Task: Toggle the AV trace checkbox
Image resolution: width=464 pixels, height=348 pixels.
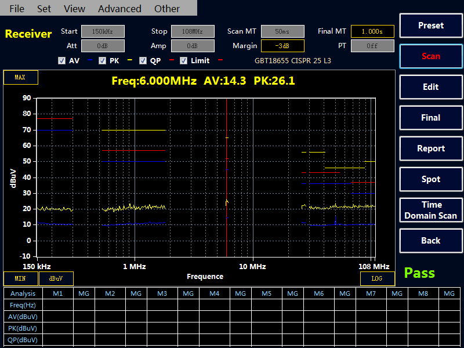Action: [62, 60]
